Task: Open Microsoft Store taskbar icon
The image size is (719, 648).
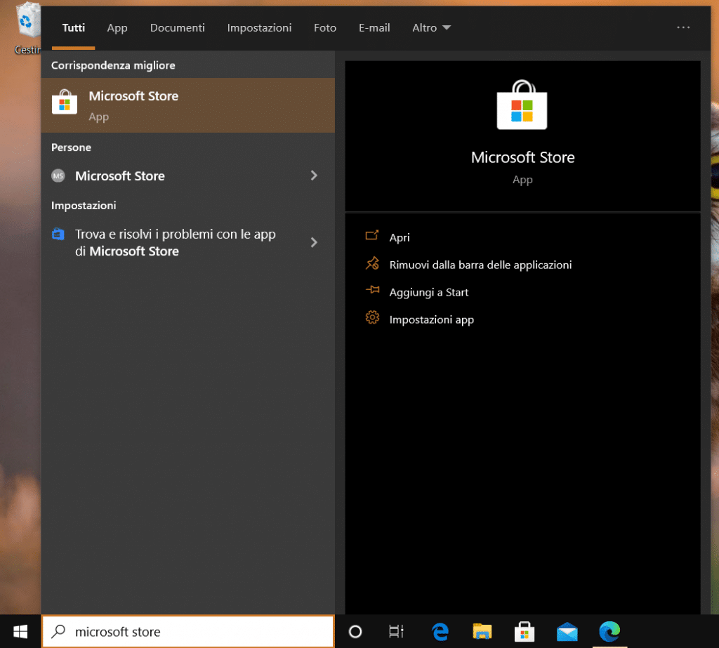Action: point(524,631)
